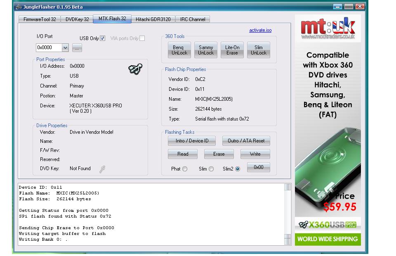Click the 'Writing target buffer to flash' log line
The image size is (396, 256).
click(62, 234)
